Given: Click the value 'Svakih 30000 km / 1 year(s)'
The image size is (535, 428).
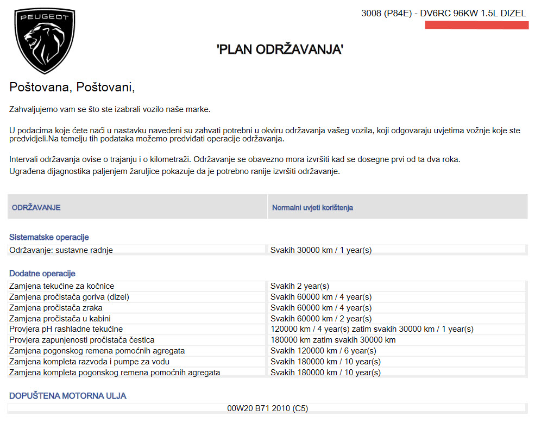Looking at the screenshot, I should tap(320, 250).
